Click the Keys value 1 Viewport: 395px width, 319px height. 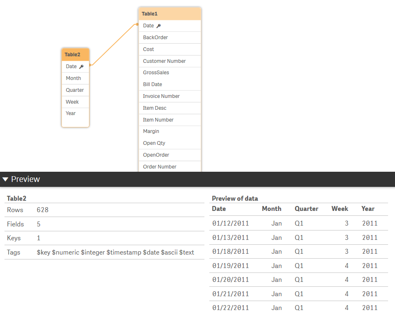[x=39, y=238]
